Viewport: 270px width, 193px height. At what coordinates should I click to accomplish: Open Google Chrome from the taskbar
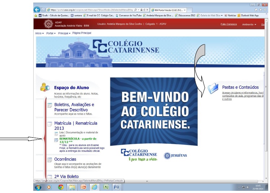[x=61, y=187]
